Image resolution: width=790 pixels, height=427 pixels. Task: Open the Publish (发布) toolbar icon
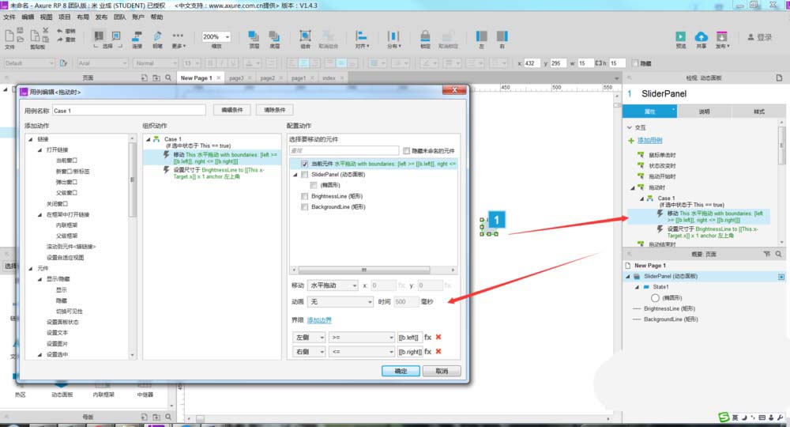[x=722, y=36]
